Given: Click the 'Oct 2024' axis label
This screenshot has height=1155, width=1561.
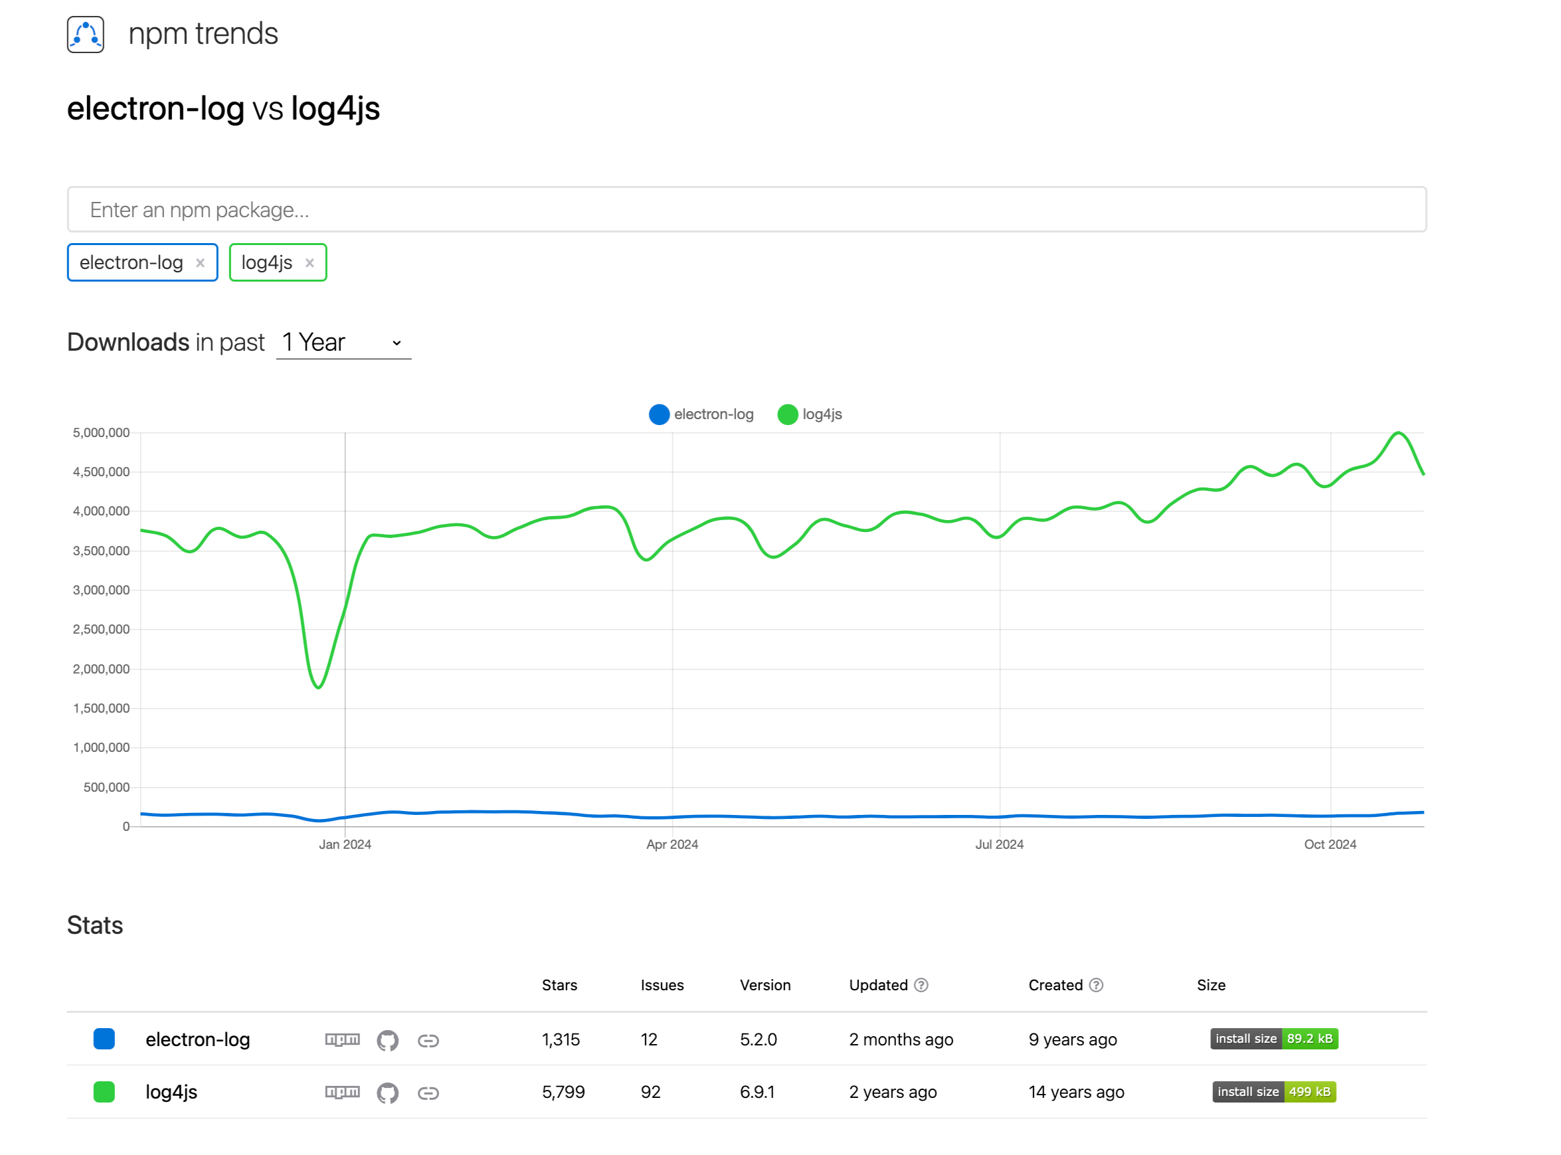Looking at the screenshot, I should coord(1331,845).
